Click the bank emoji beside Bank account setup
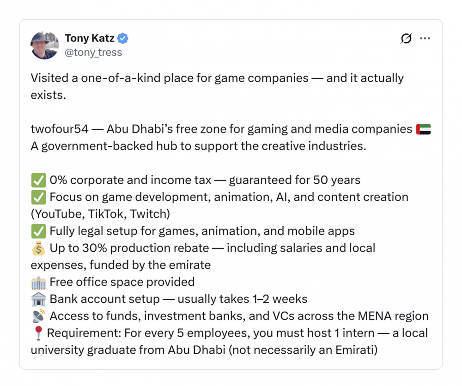The image size is (462, 386). (x=39, y=300)
